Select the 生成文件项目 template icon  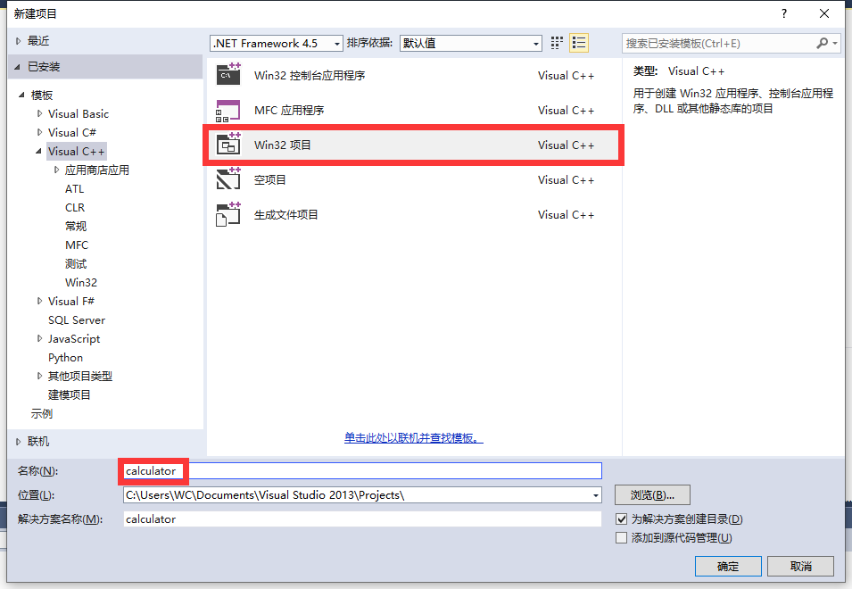pos(229,214)
